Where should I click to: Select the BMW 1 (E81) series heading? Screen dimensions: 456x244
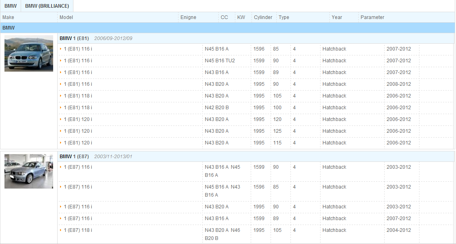pos(74,38)
